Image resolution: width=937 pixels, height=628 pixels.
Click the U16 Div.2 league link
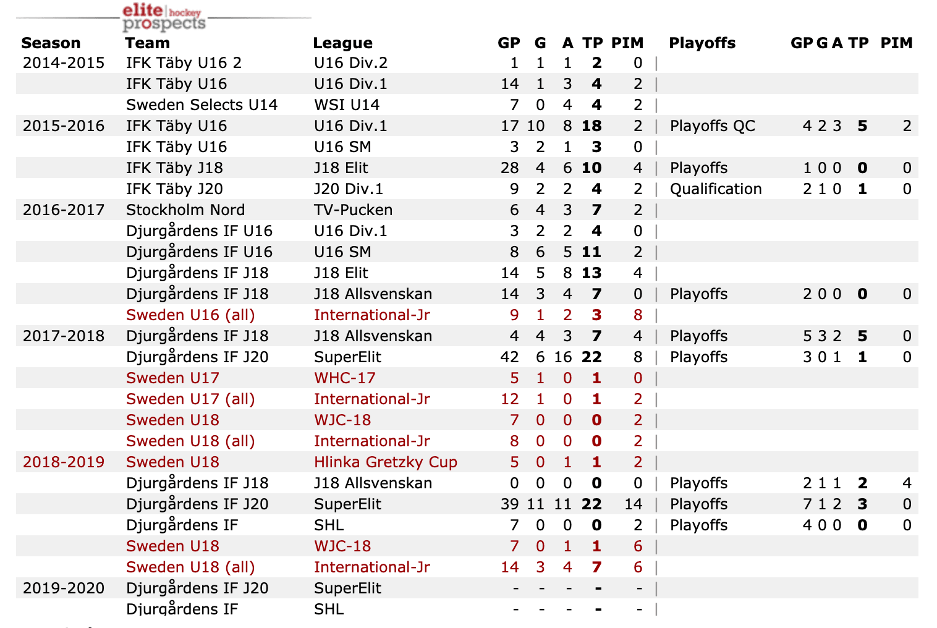pos(350,63)
